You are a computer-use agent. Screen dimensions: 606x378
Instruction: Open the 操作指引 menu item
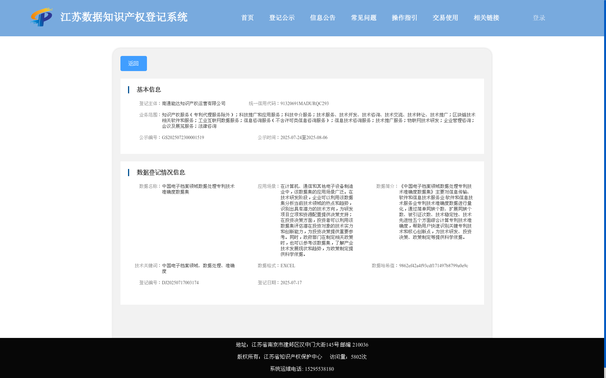point(405,18)
